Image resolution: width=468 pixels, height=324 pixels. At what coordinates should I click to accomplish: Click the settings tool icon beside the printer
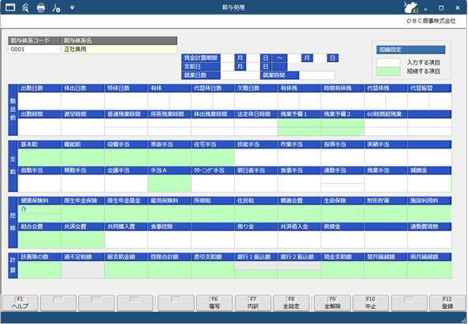click(56, 8)
